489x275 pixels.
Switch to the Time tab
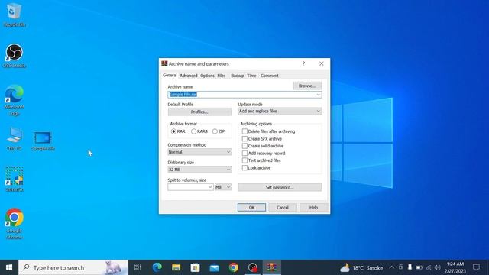(x=251, y=76)
